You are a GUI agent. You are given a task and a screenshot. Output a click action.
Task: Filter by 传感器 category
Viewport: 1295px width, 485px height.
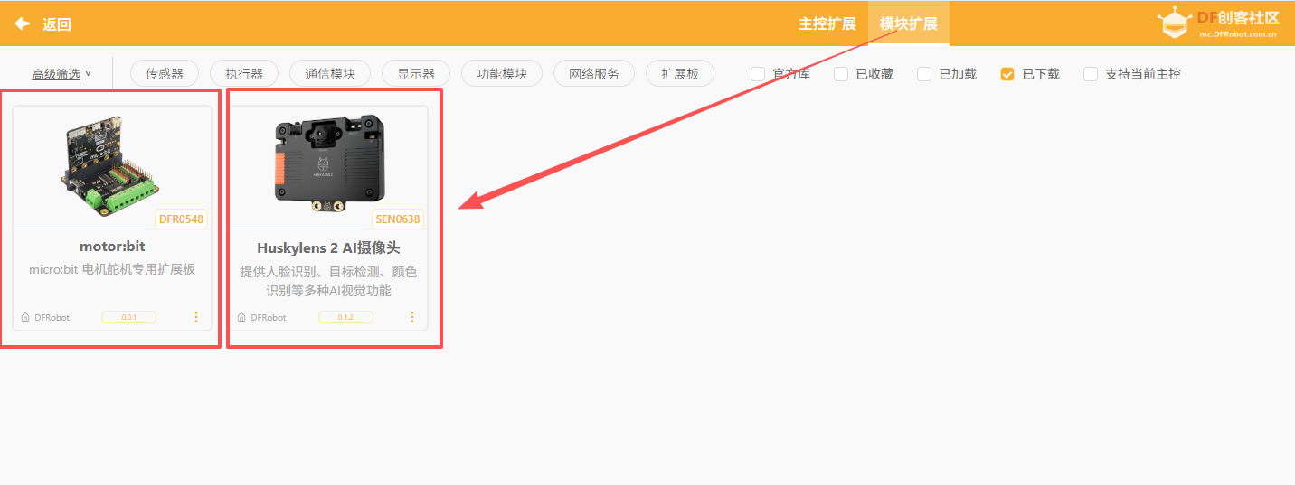[x=165, y=74]
